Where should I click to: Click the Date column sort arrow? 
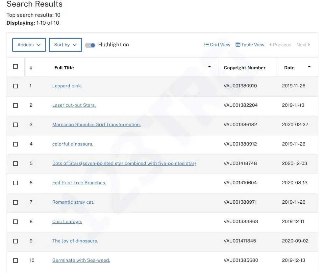click(x=309, y=67)
